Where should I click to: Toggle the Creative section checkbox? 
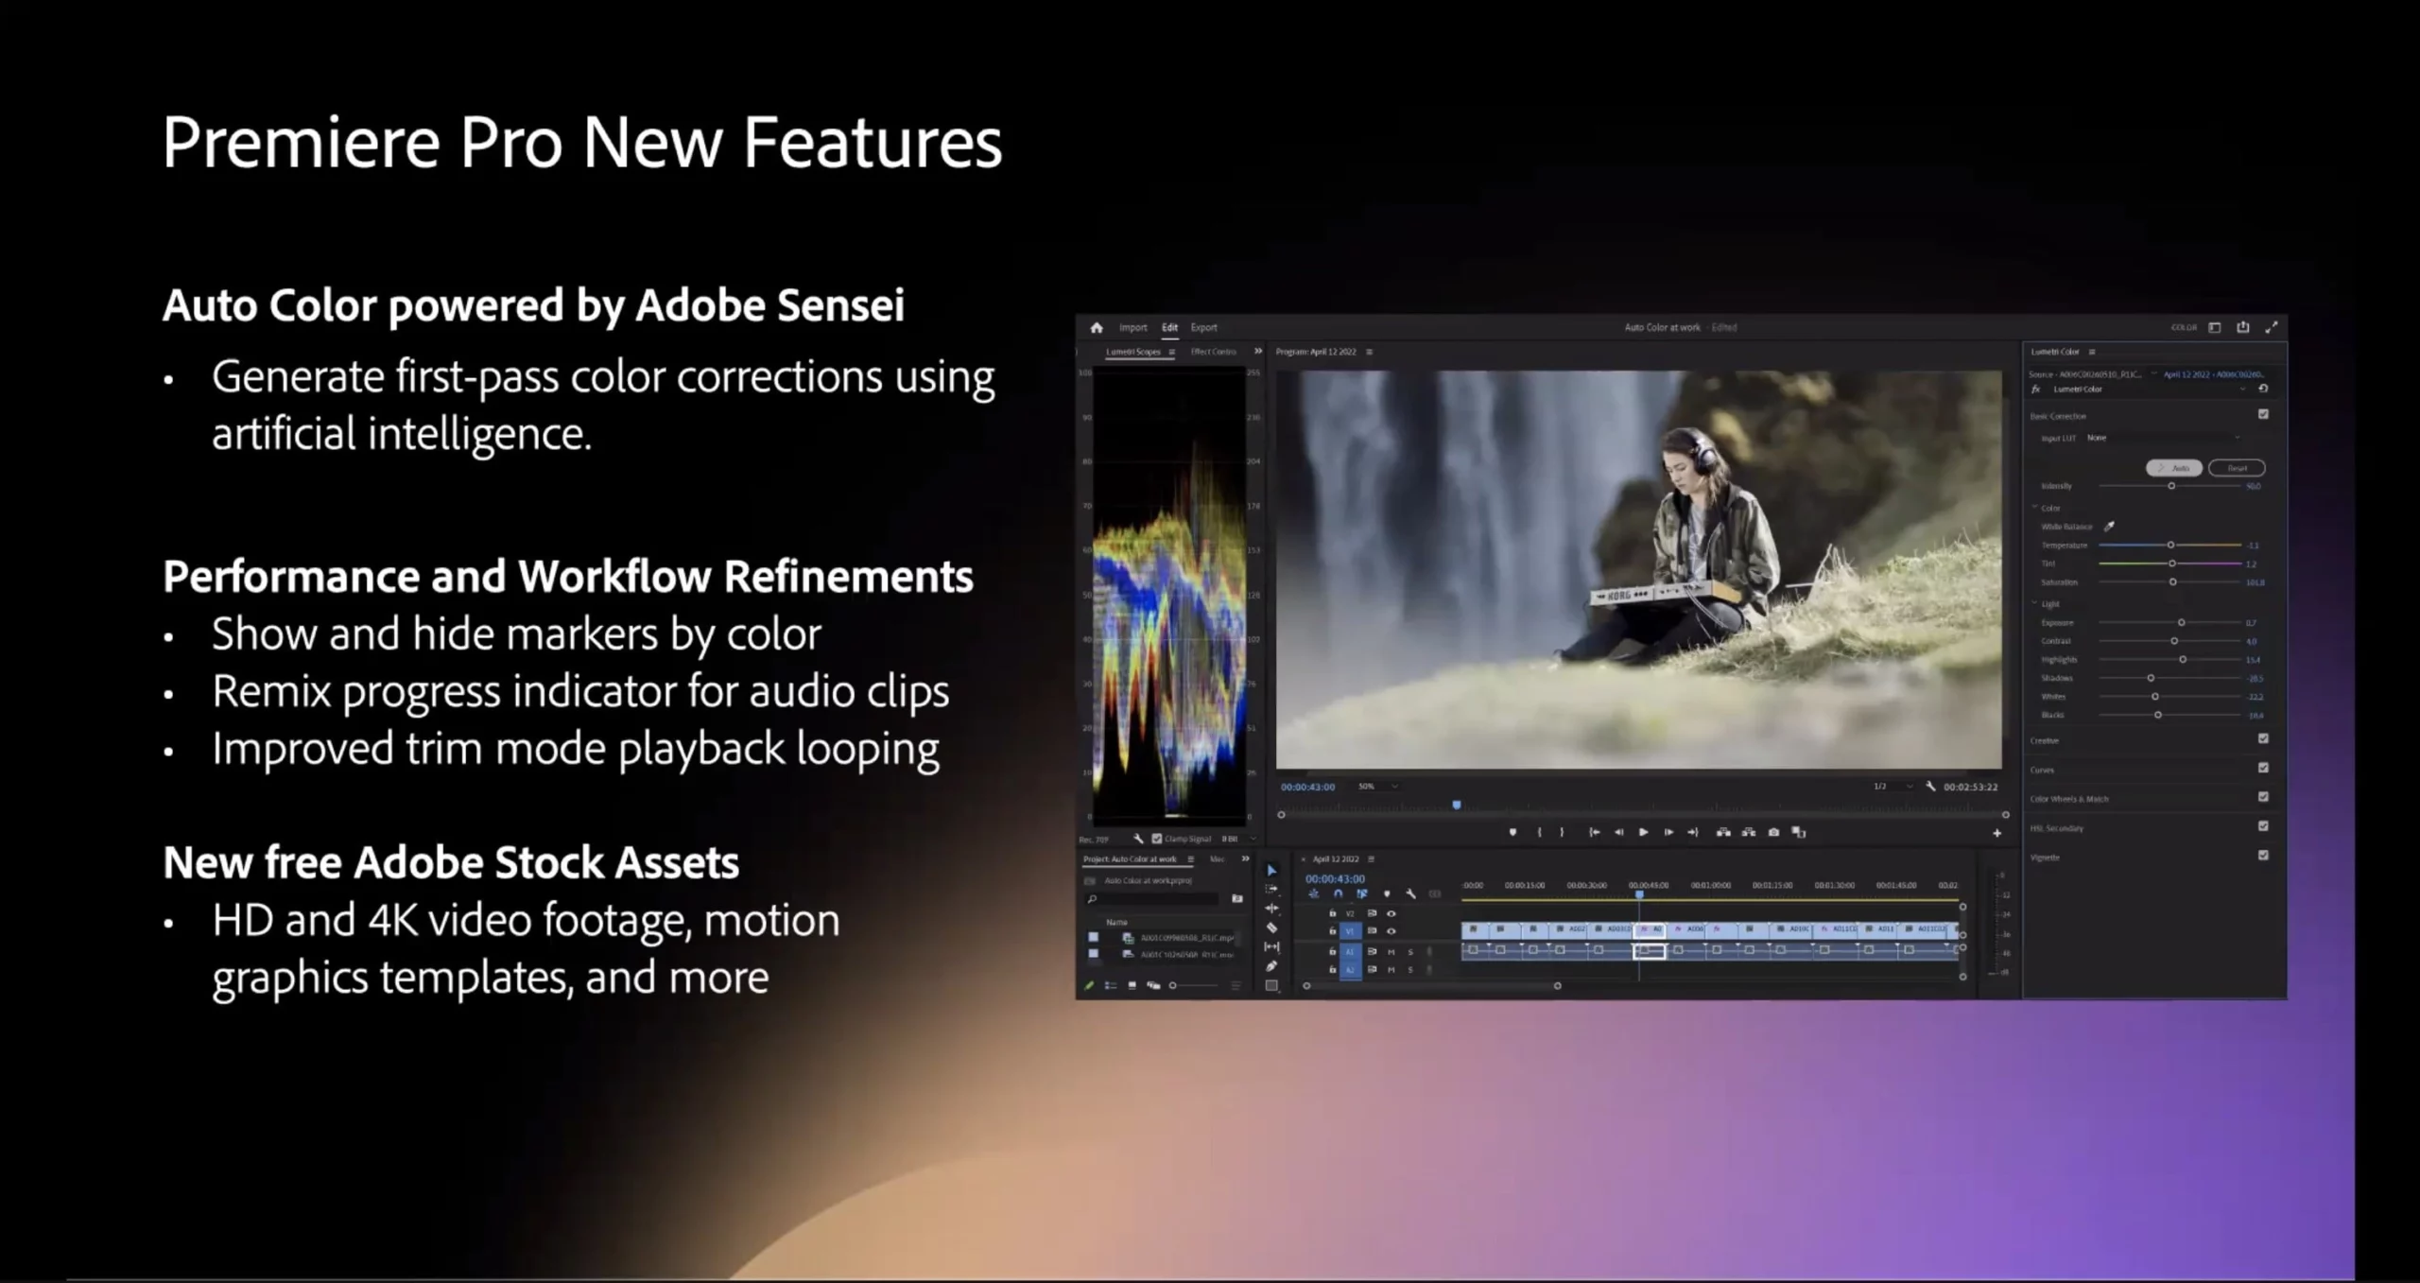[x=2263, y=738]
